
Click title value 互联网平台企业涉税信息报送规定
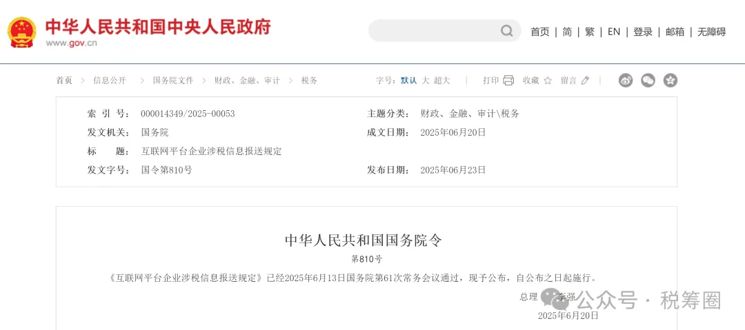[212, 152]
